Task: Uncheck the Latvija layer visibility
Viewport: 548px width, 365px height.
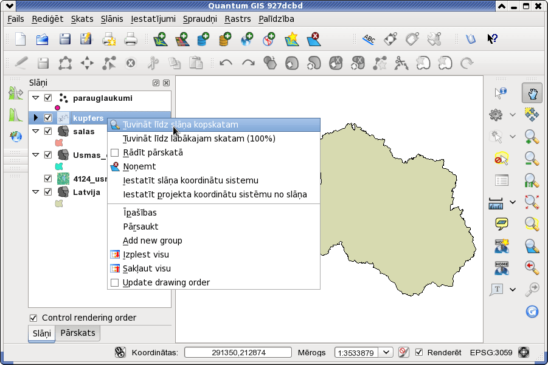Action: [x=48, y=192]
